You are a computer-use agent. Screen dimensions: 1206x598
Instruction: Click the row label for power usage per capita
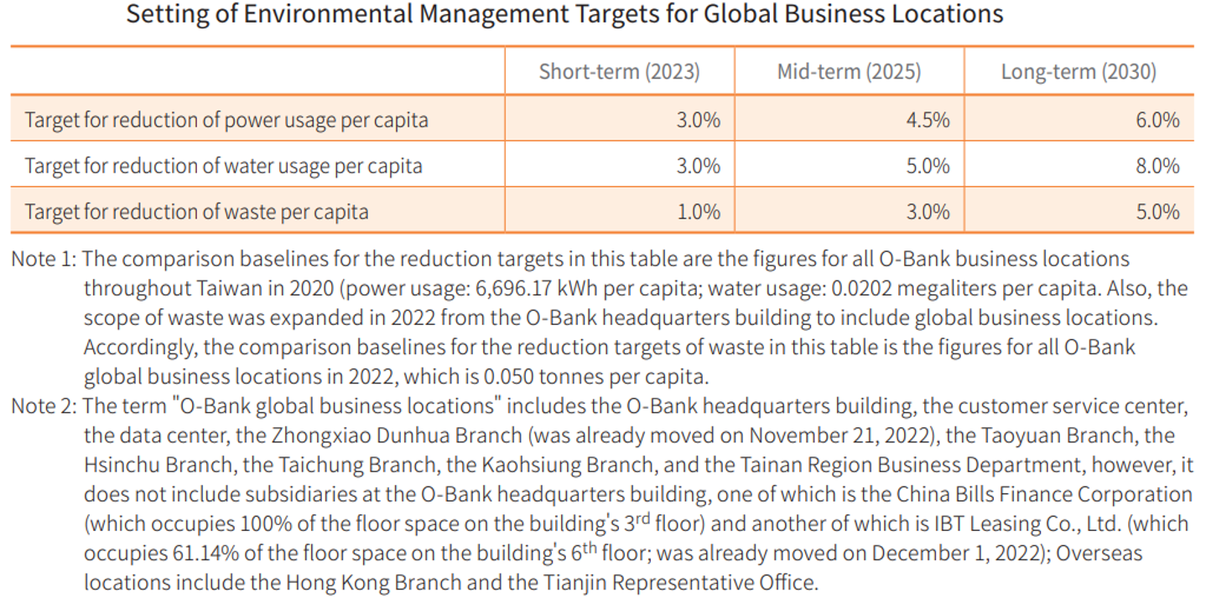226,120
